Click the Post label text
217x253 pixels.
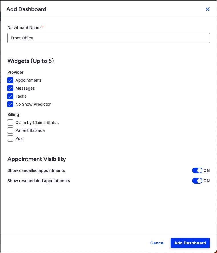point(19,138)
